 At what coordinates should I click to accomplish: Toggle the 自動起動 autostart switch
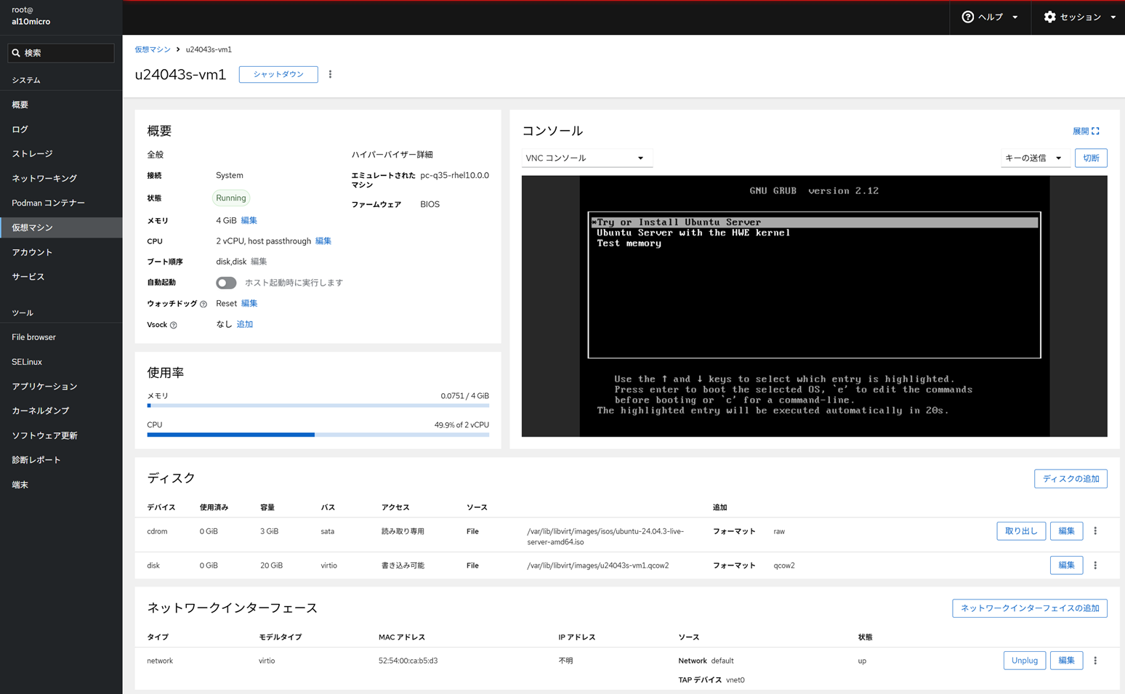pos(226,283)
